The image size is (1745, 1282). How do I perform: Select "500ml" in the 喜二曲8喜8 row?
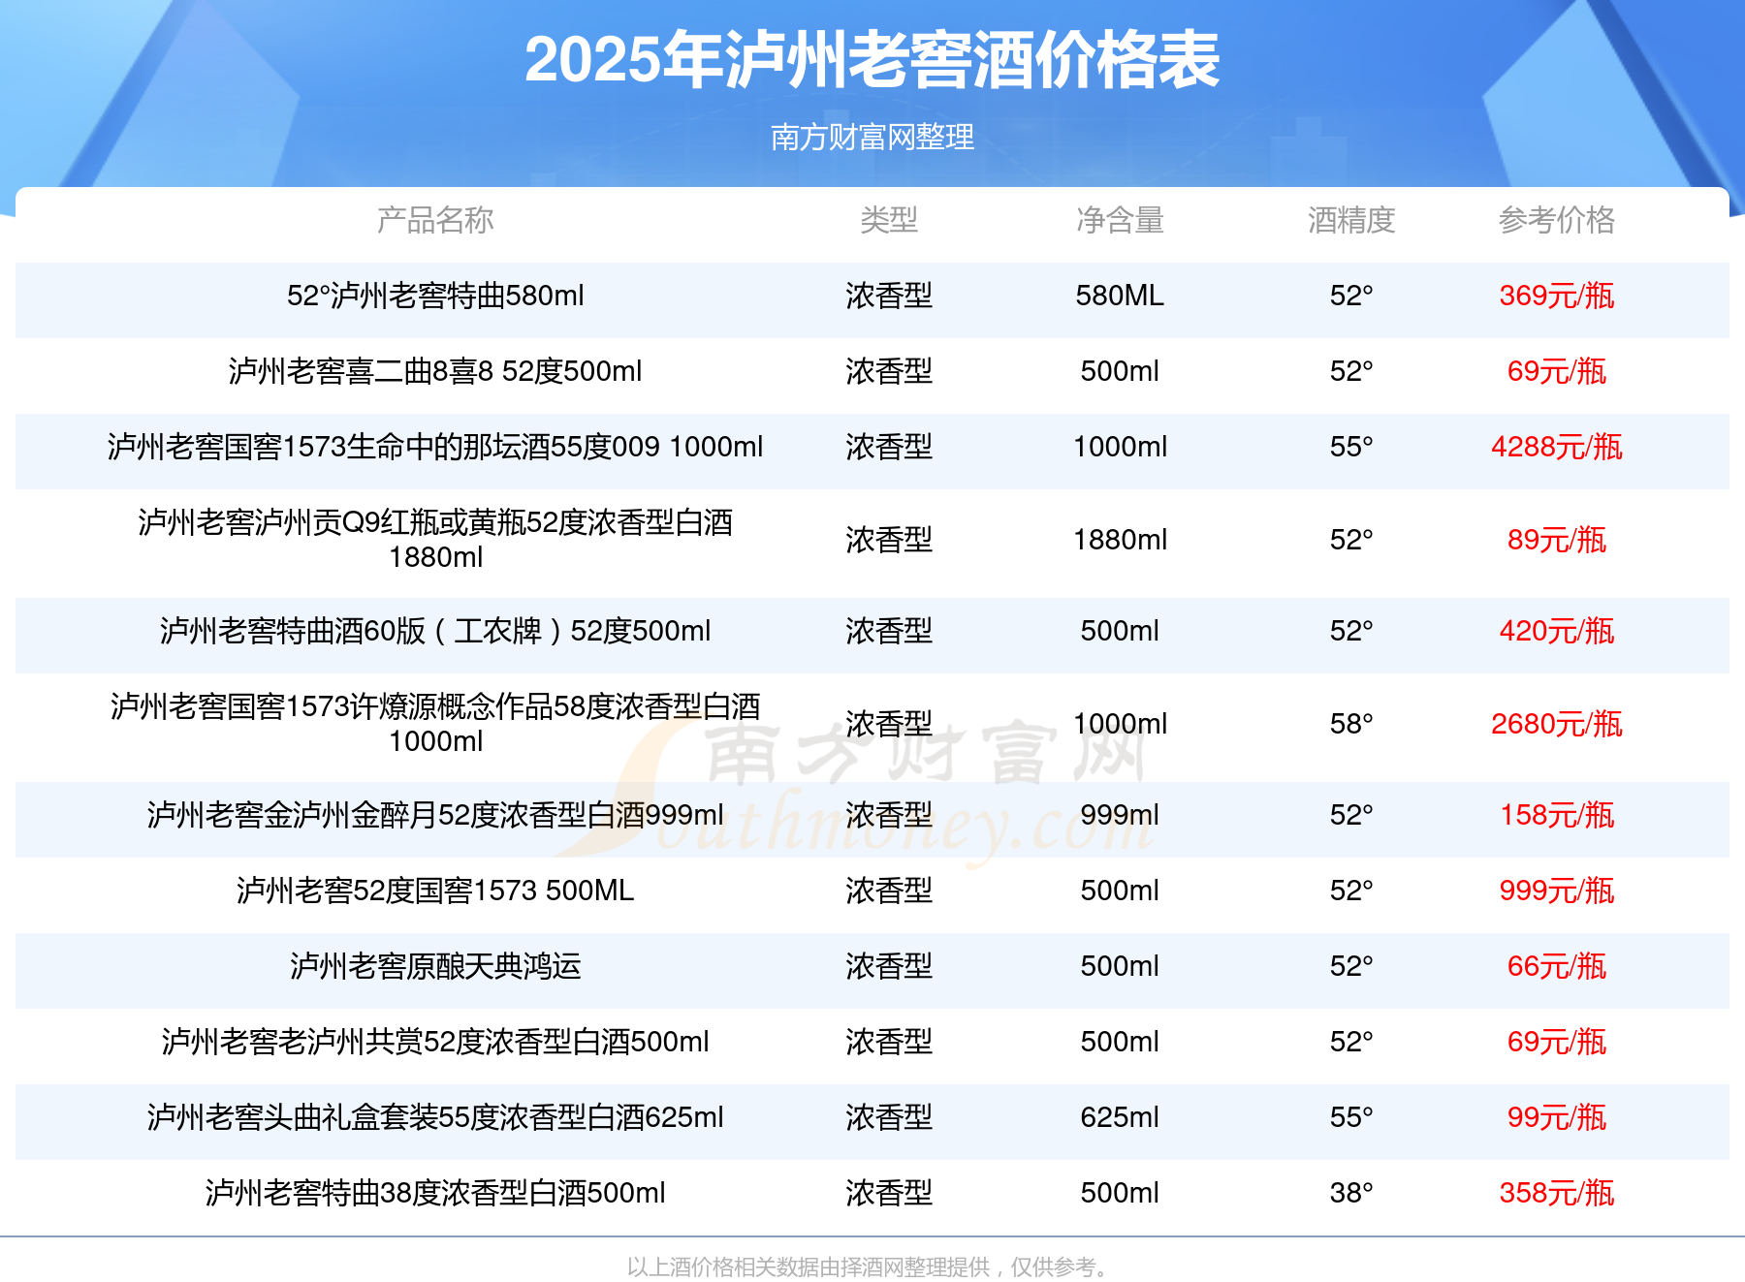click(x=1120, y=371)
